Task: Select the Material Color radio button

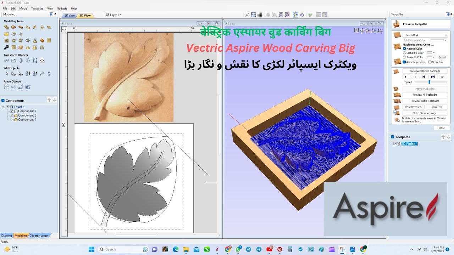Action: [x=405, y=49]
